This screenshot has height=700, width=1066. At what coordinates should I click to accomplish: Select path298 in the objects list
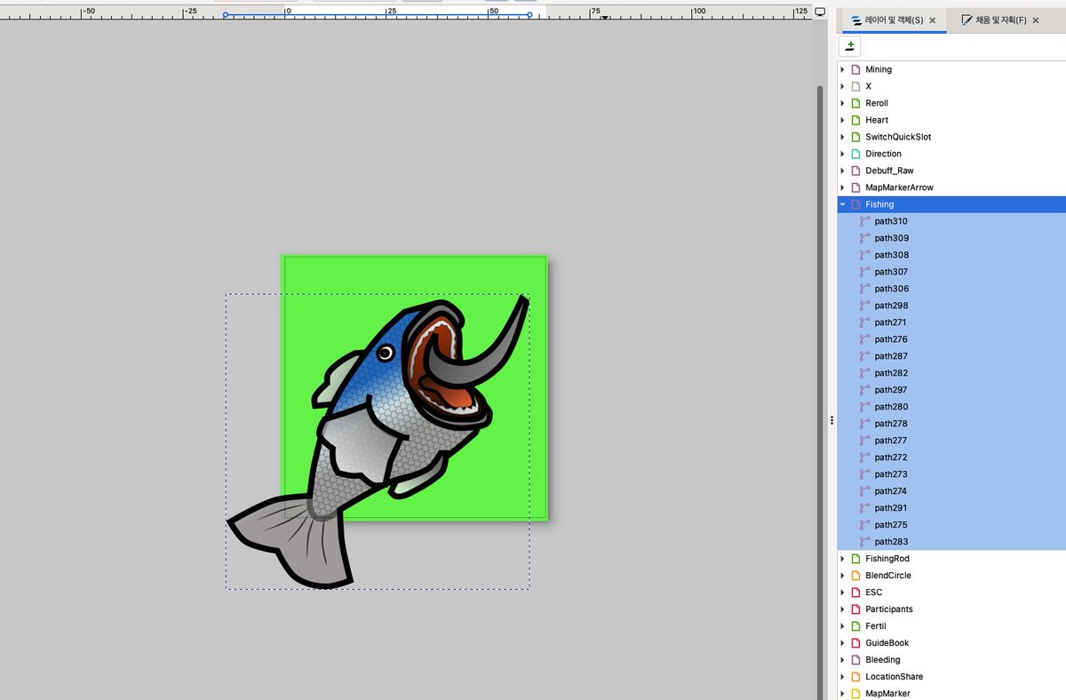click(891, 306)
